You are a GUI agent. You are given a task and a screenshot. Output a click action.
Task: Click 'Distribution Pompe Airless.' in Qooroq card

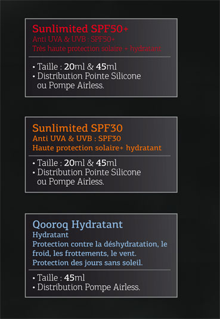point(86,287)
